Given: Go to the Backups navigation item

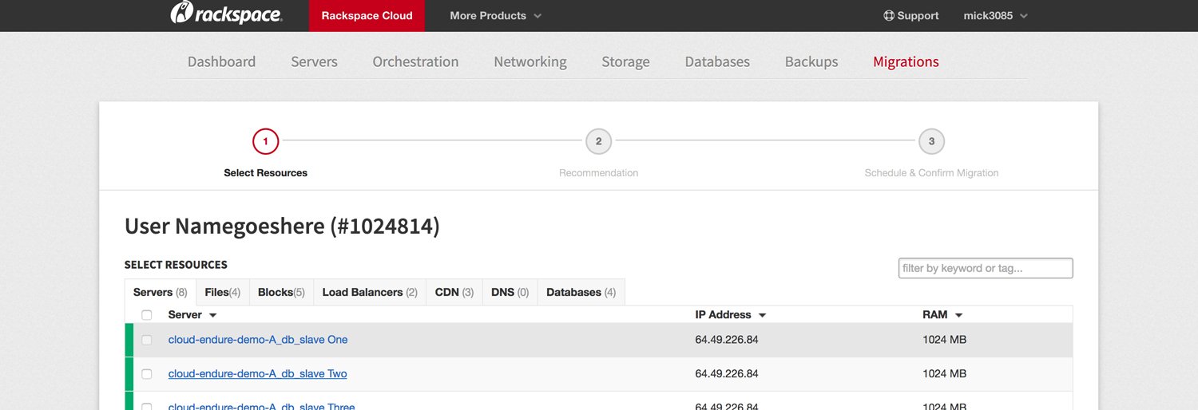Looking at the screenshot, I should (x=811, y=62).
